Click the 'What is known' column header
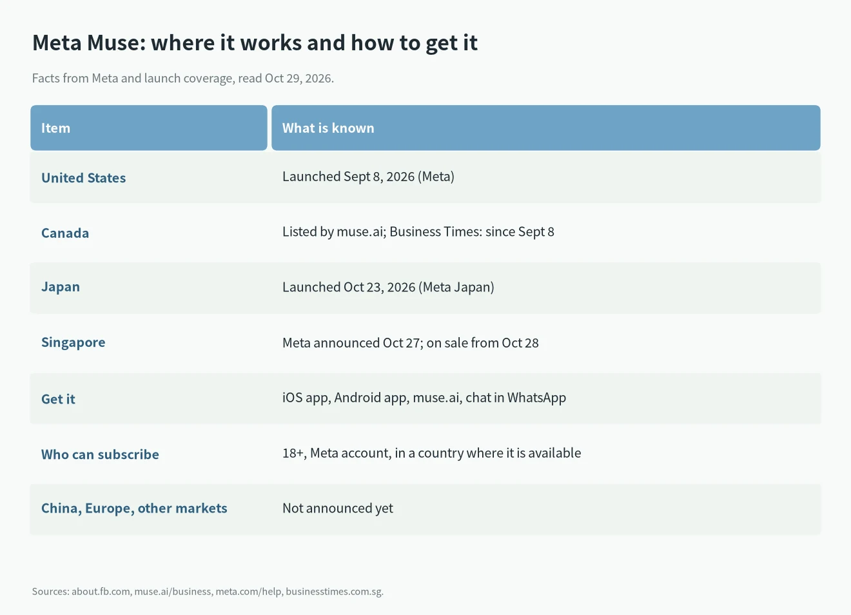Screen dimensions: 851x615 546,128
